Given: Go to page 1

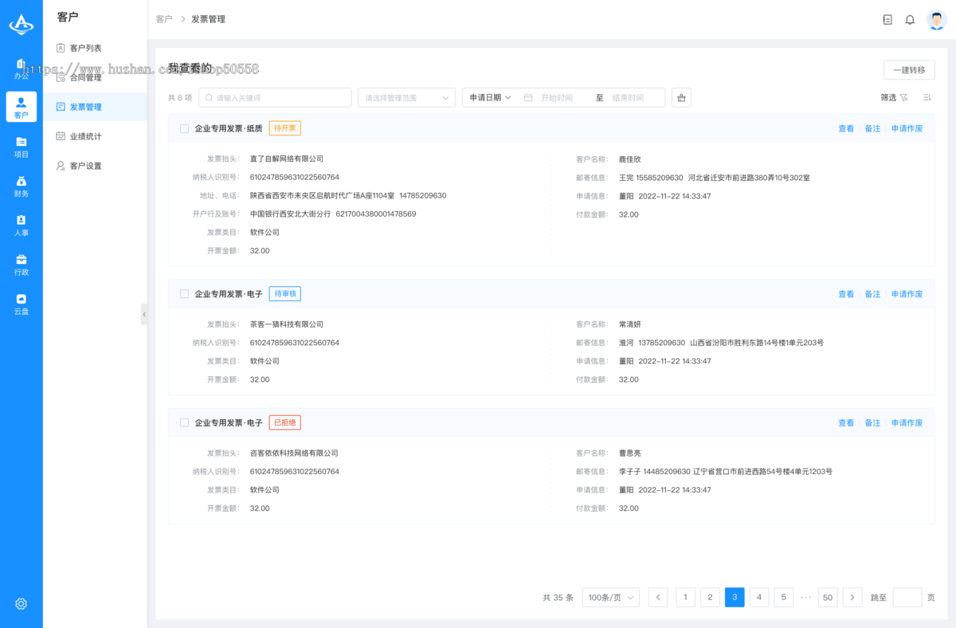Looking at the screenshot, I should click(x=685, y=598).
